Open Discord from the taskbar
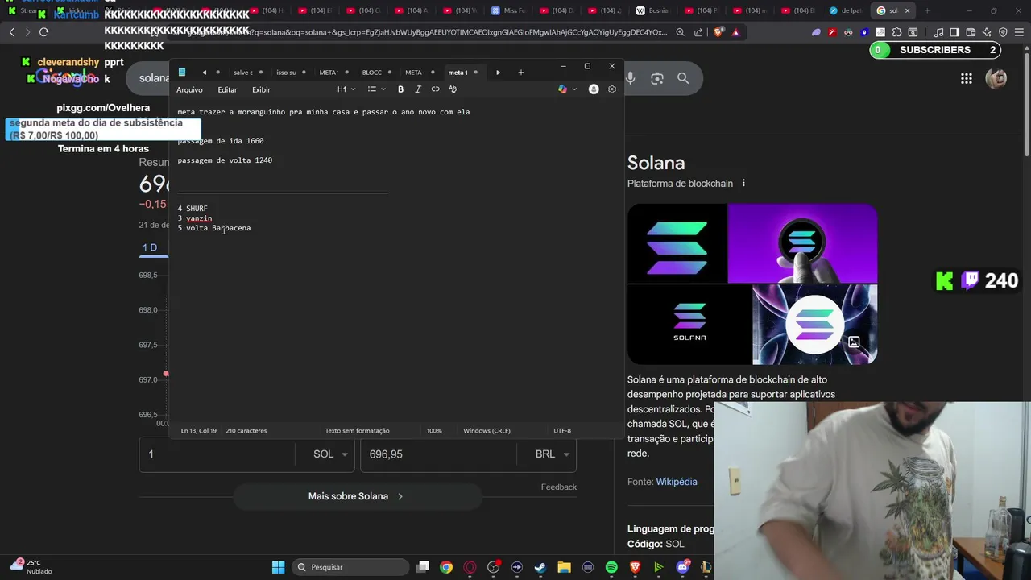 [x=682, y=567]
